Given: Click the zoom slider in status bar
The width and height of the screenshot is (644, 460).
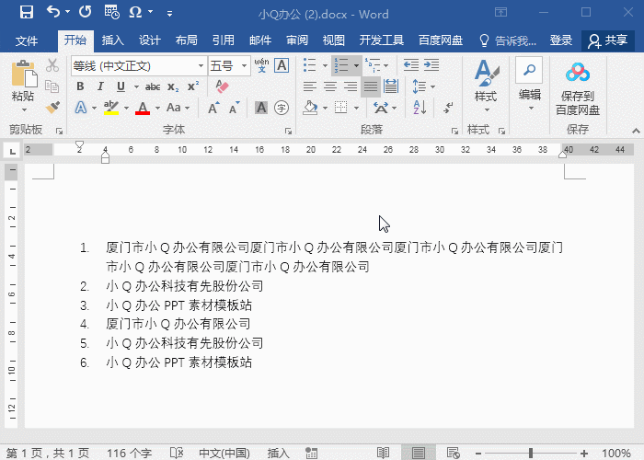Looking at the screenshot, I should point(530,453).
